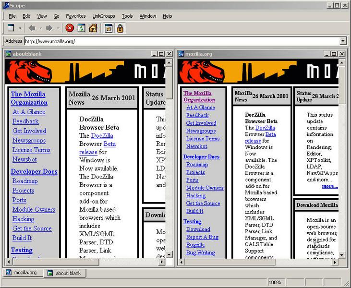Click the New Window toolbar icon
This screenshot has height=288, width=351.
pyautogui.click(x=11, y=28)
